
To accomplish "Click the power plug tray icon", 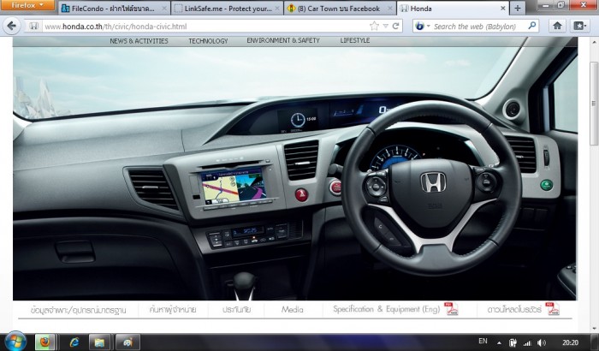I will click(513, 342).
